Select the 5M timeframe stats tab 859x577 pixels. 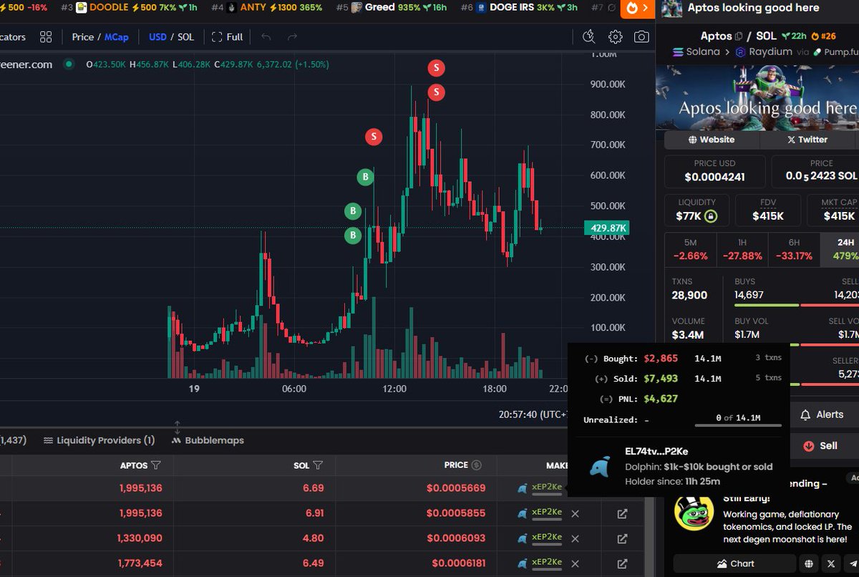click(690, 250)
